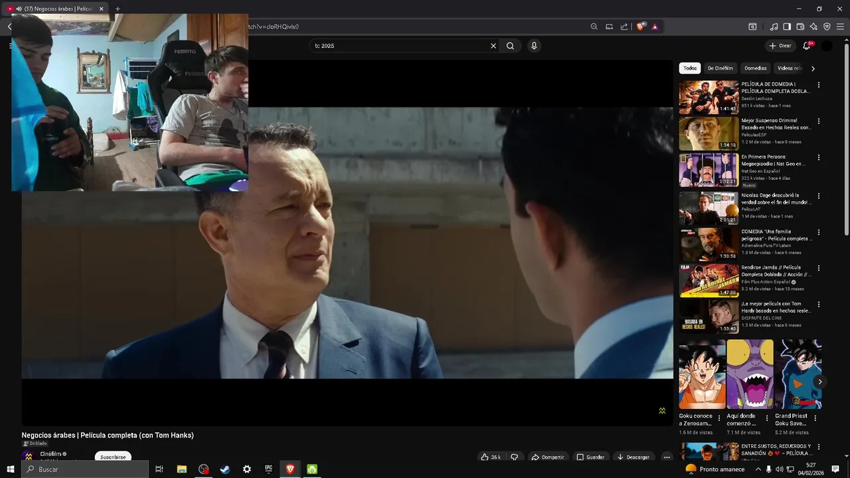Open more actions ellipsis under video
This screenshot has width=850, height=478.
click(x=667, y=457)
